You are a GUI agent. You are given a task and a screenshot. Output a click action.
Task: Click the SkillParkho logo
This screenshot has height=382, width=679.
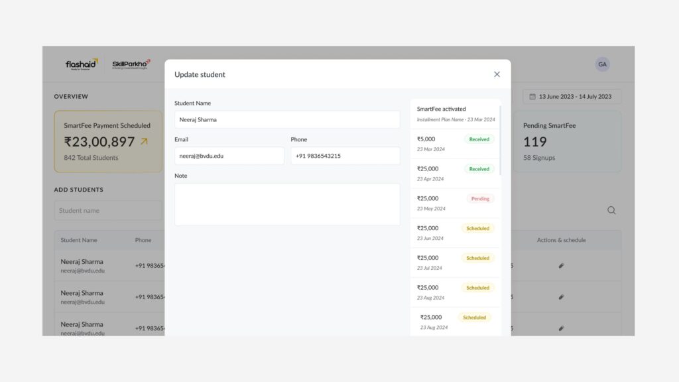pos(131,64)
